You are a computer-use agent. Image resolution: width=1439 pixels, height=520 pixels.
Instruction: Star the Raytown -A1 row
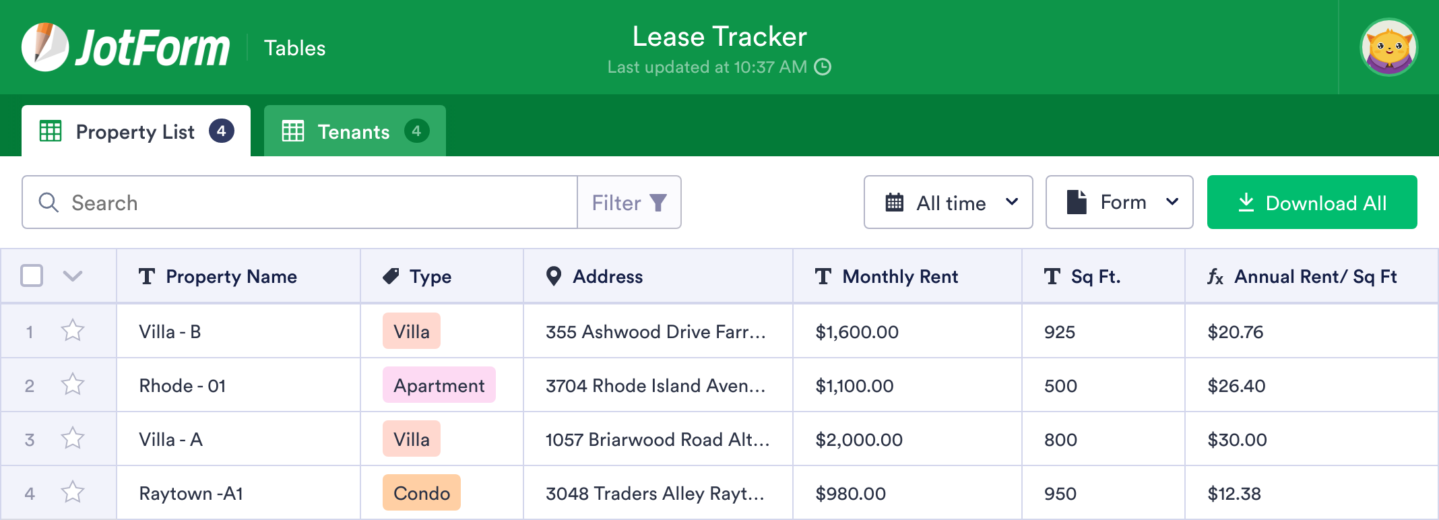(71, 492)
